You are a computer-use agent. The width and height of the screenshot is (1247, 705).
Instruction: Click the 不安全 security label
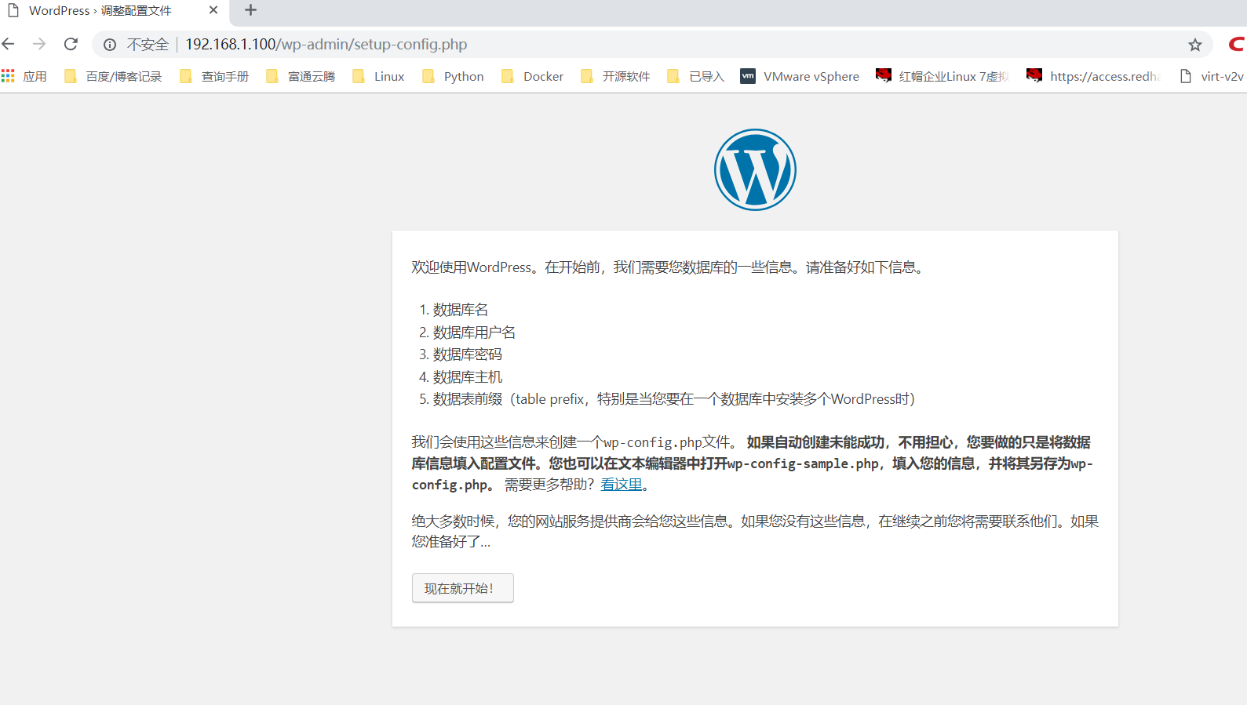(148, 45)
